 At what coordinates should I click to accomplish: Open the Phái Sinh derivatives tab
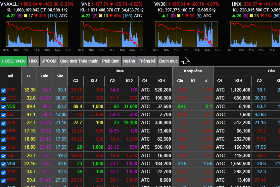pyautogui.click(x=111, y=61)
